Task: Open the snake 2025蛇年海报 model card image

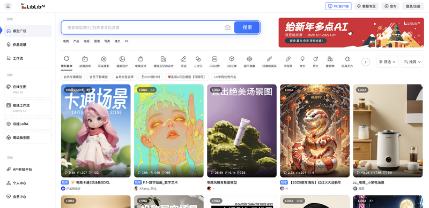Action: (315, 131)
